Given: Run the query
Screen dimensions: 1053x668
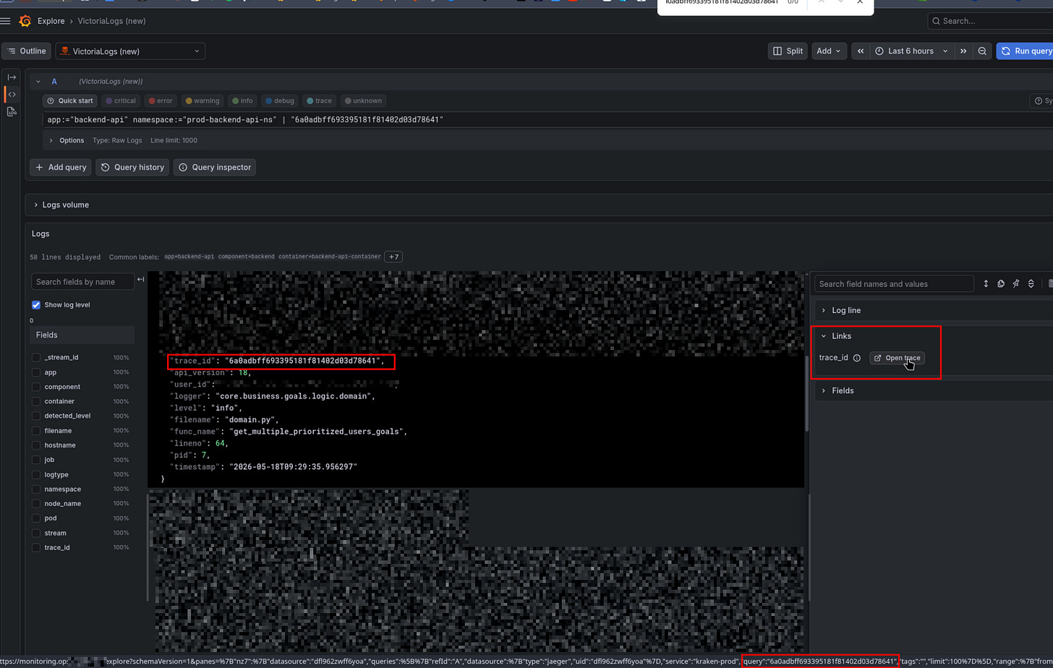Looking at the screenshot, I should [x=1026, y=51].
